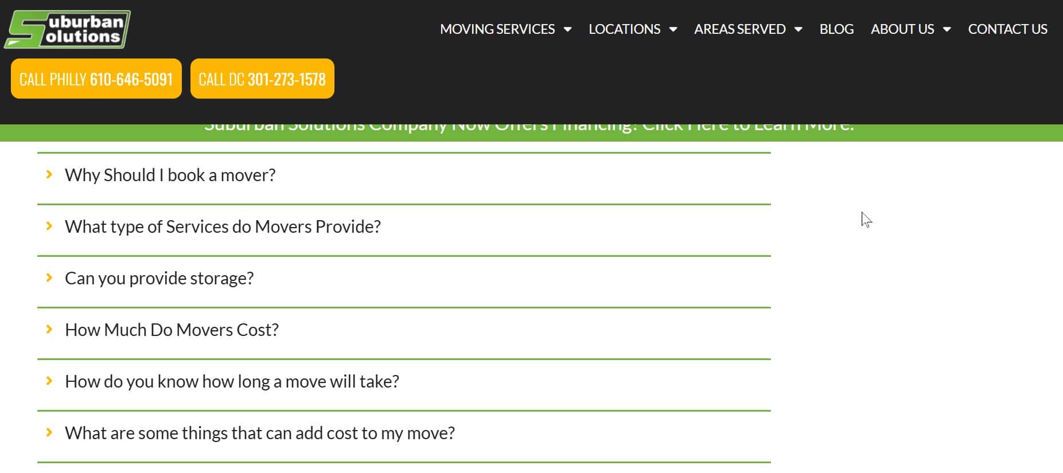Image resolution: width=1063 pixels, height=473 pixels.
Task: Open the 'Why Should I book a mover?' question
Action: coord(170,175)
